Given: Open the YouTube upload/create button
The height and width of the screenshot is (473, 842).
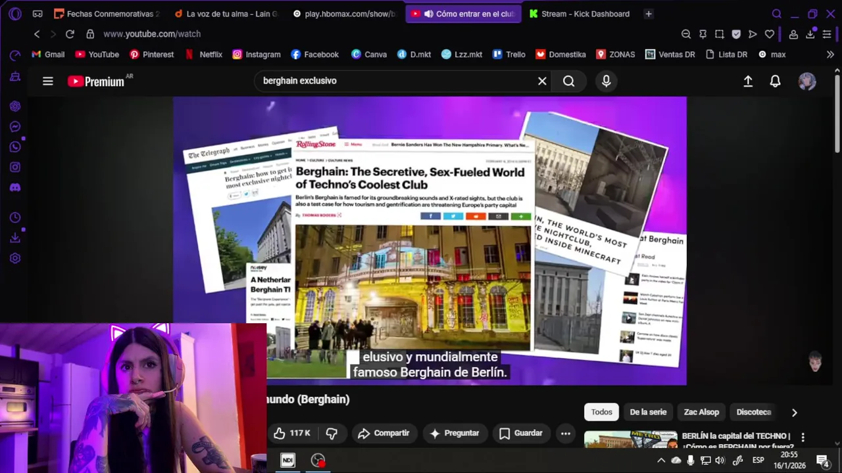Looking at the screenshot, I should coord(748,81).
